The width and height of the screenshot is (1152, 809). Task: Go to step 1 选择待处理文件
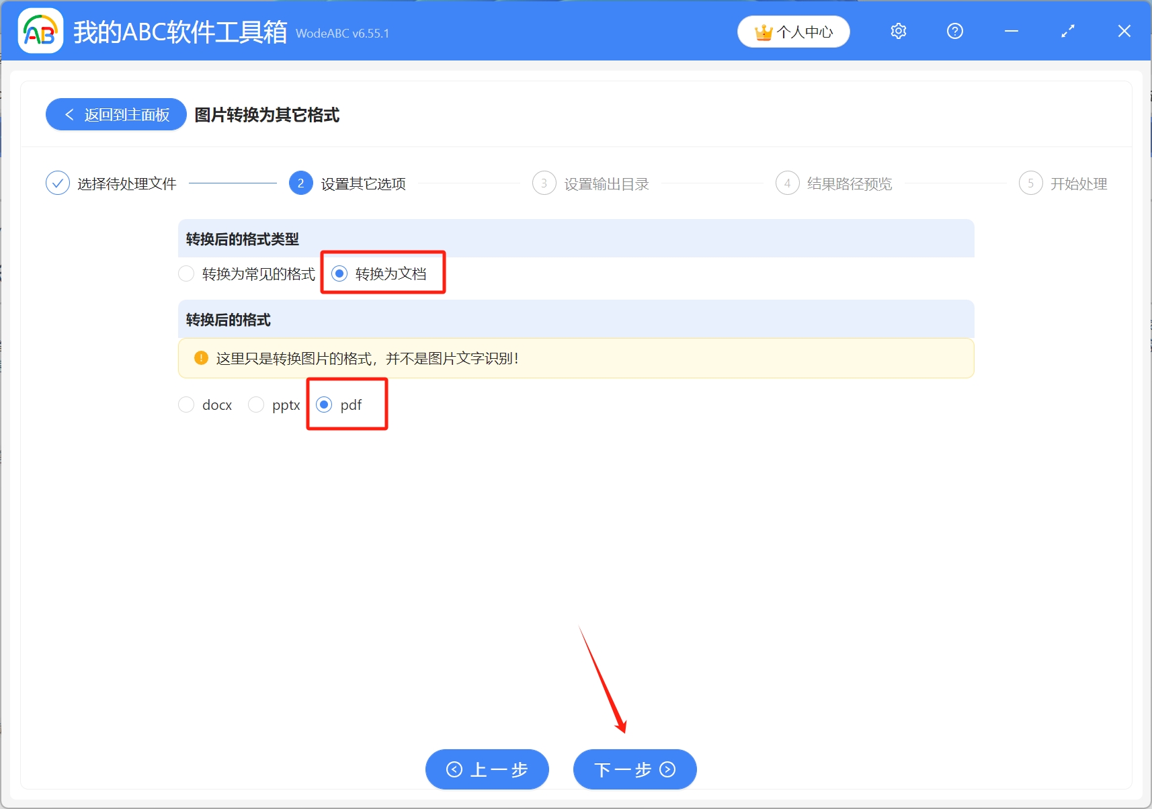[x=111, y=183]
